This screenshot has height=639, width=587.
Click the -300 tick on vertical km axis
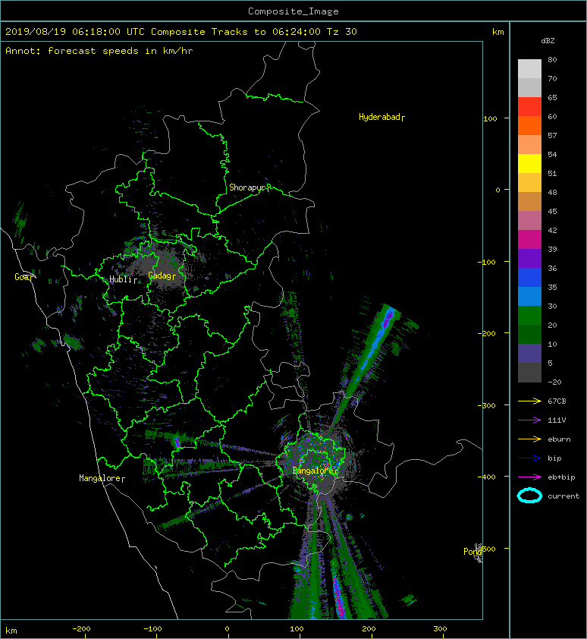[x=486, y=405]
